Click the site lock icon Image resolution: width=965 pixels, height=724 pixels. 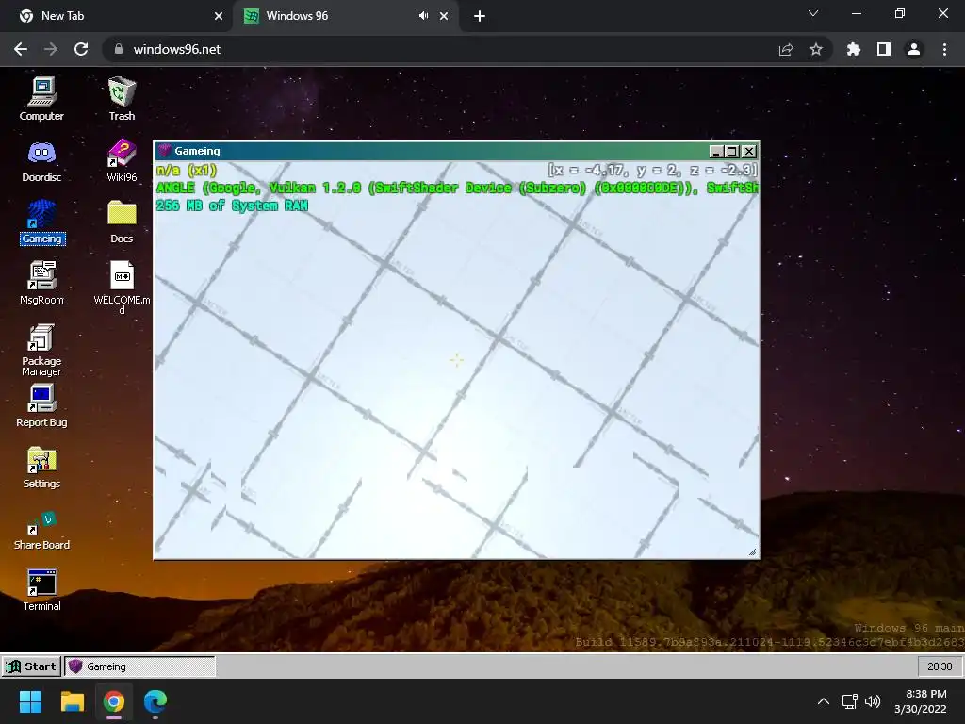119,49
